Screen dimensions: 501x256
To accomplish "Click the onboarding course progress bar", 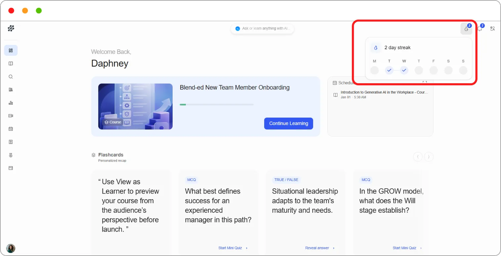I will point(217,104).
